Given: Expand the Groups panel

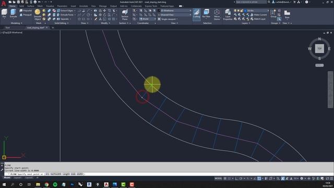Looking at the screenshot, I should (x=276, y=23).
